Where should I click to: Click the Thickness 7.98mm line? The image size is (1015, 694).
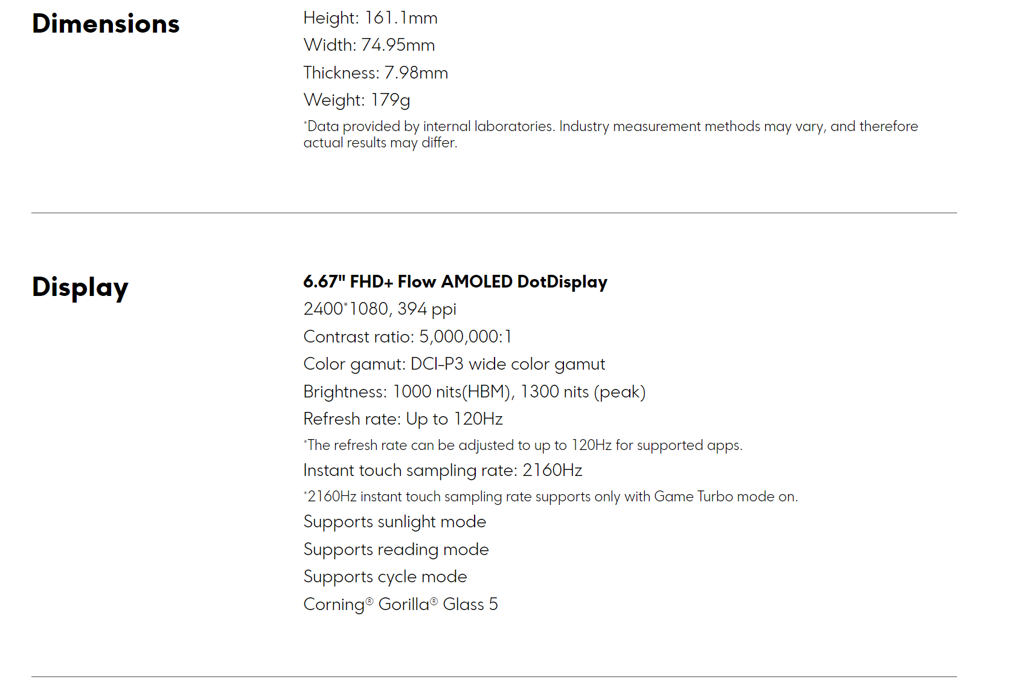(x=376, y=73)
